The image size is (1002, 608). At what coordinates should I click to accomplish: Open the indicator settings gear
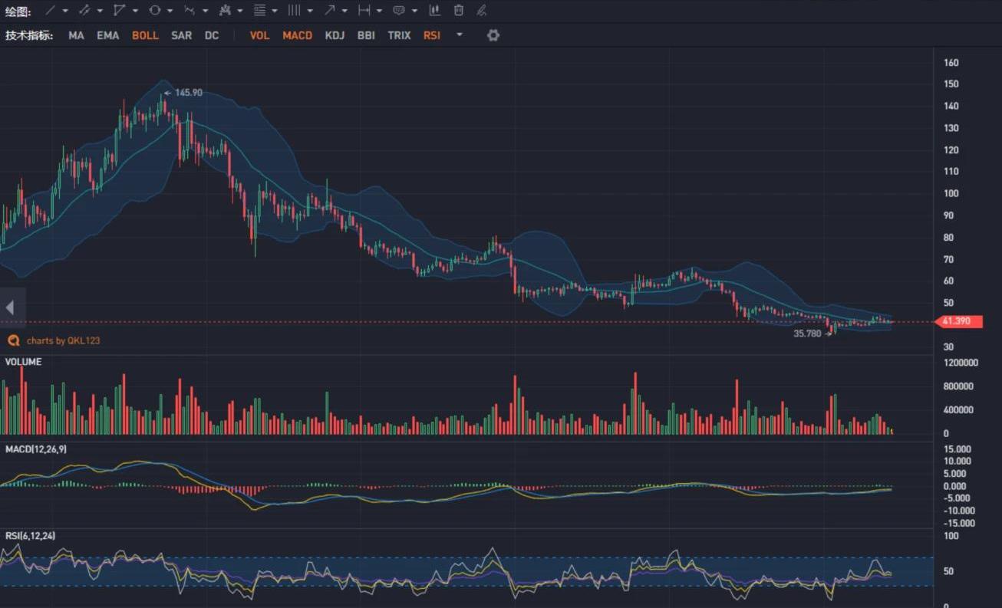(493, 35)
